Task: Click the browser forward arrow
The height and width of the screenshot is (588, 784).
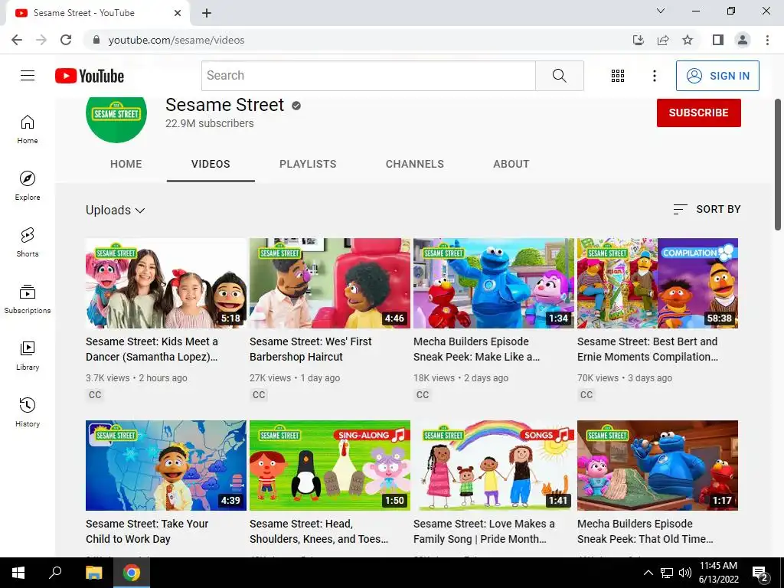Action: point(41,40)
